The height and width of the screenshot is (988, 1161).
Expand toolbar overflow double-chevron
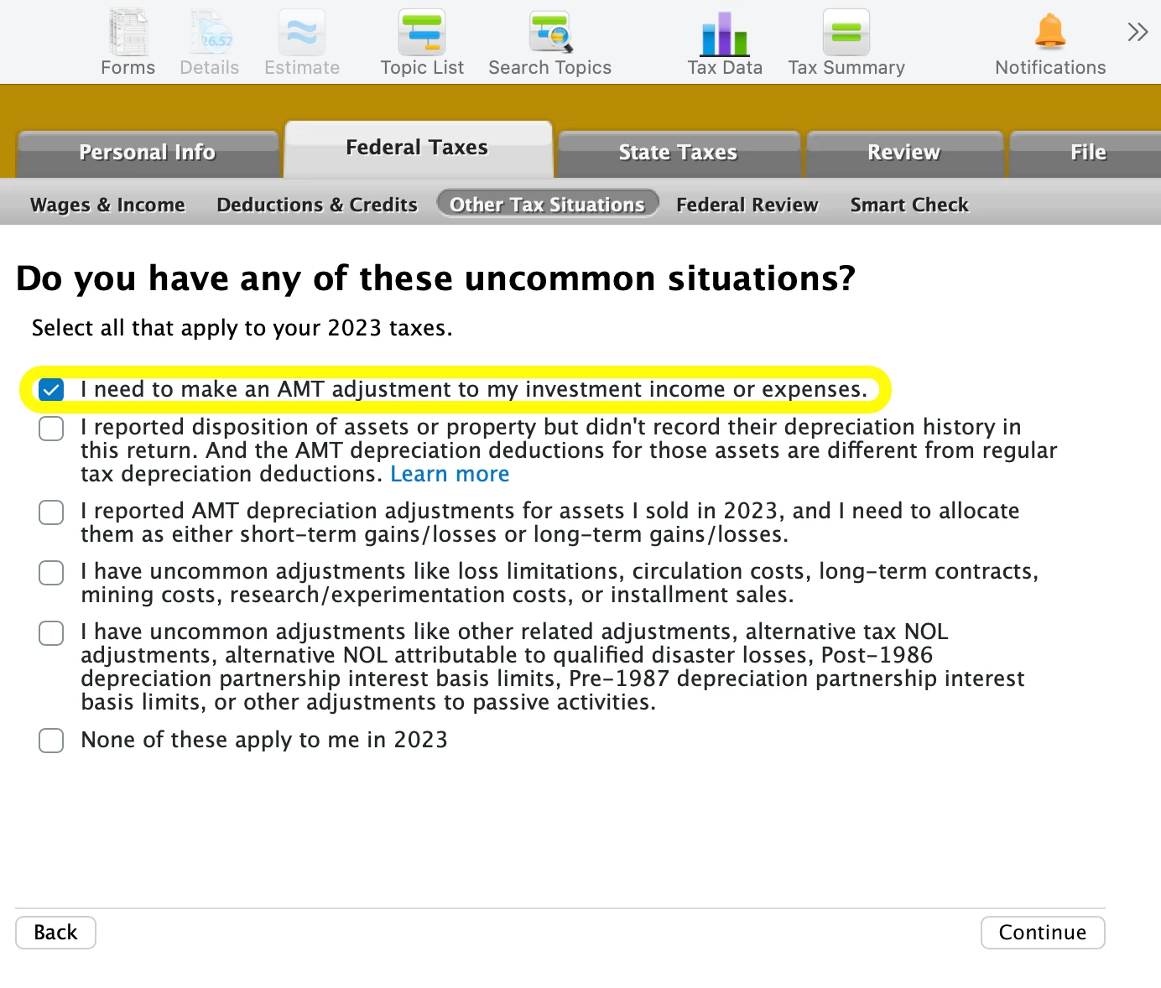tap(1138, 33)
